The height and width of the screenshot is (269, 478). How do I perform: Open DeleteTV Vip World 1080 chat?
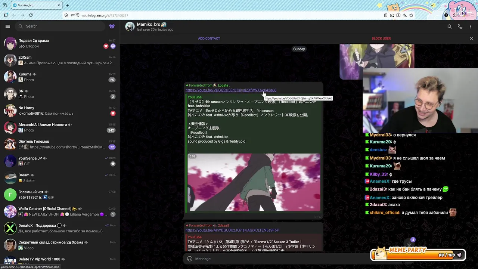[x=60, y=261]
